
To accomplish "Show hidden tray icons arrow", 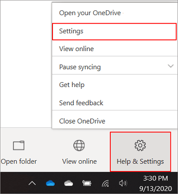I will [x=32, y=183].
